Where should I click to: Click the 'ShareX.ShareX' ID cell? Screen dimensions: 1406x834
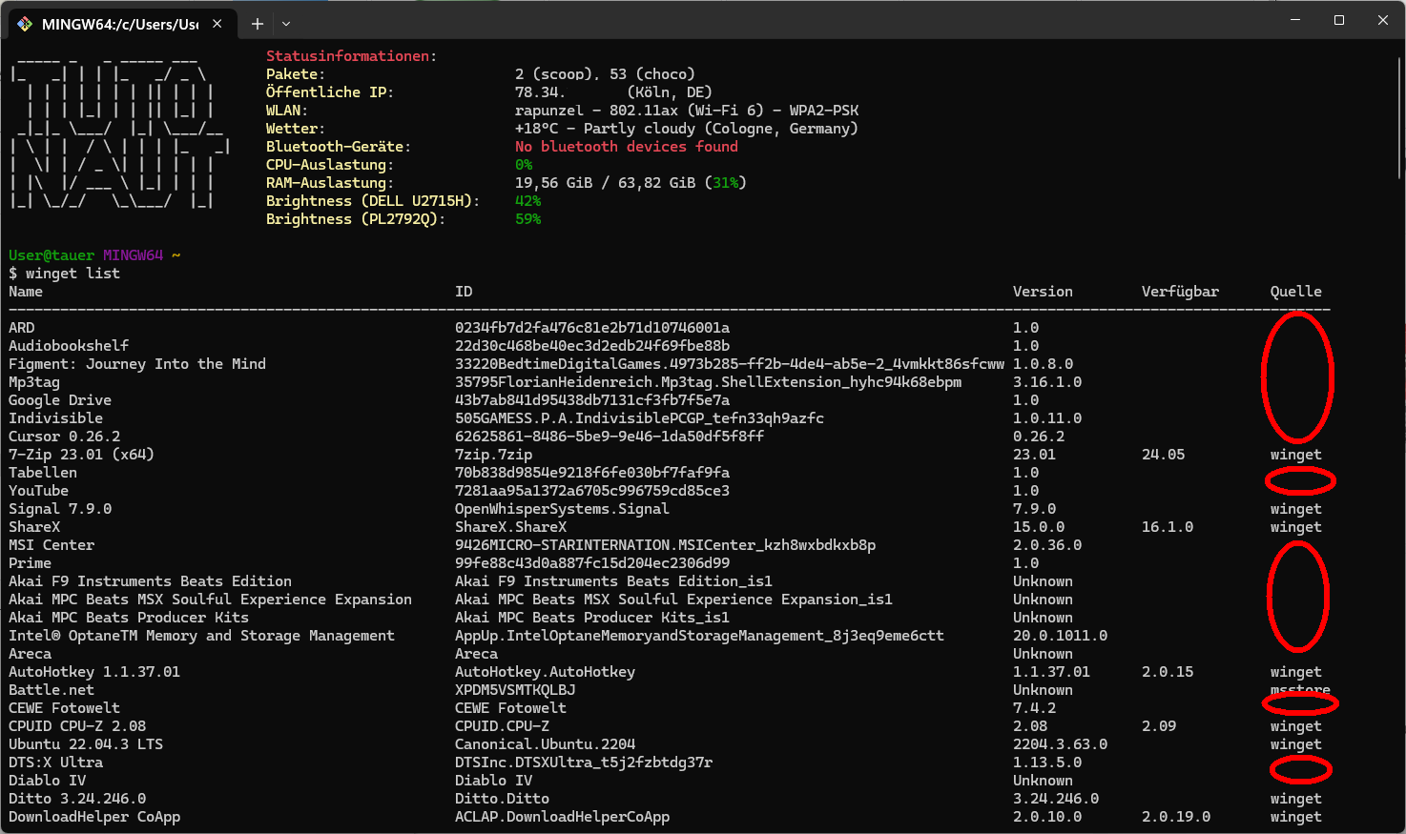click(x=510, y=527)
